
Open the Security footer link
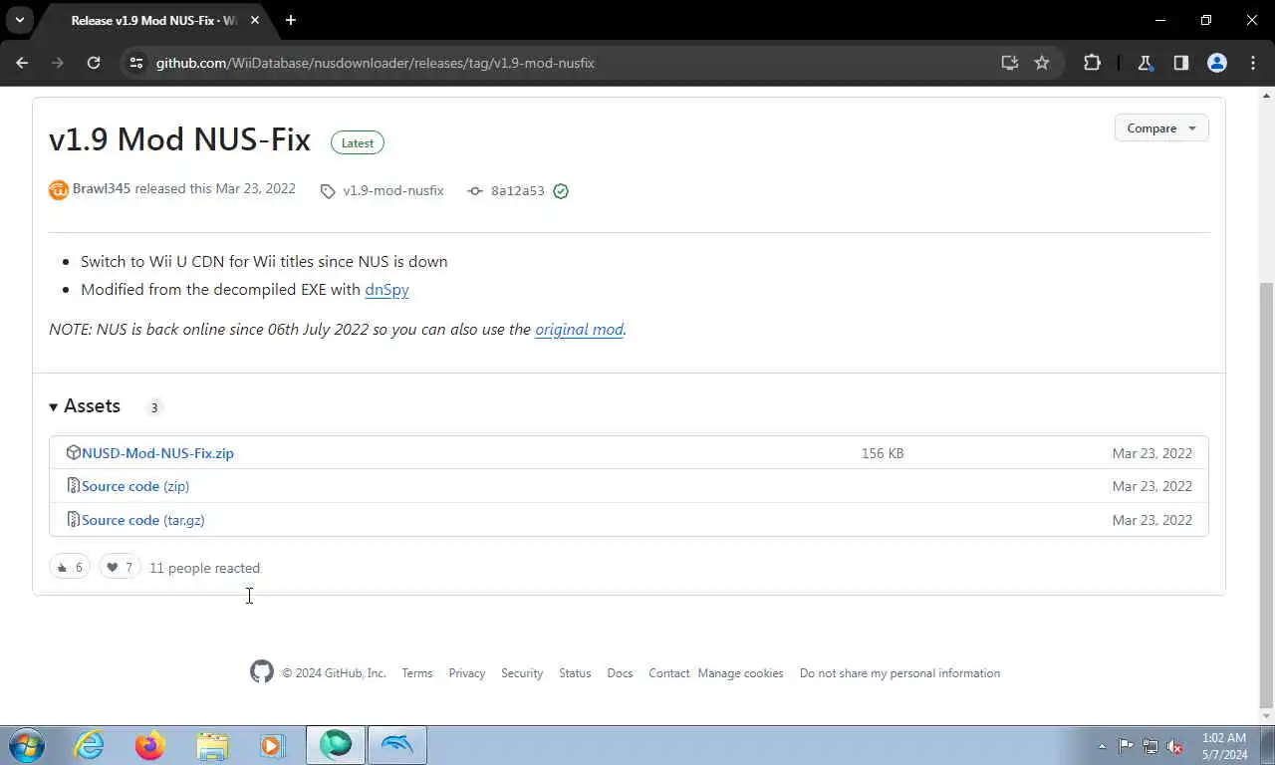click(x=522, y=673)
